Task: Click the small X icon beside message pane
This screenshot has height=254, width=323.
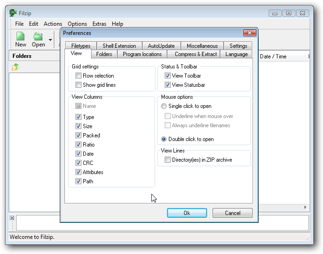Action: [12, 218]
